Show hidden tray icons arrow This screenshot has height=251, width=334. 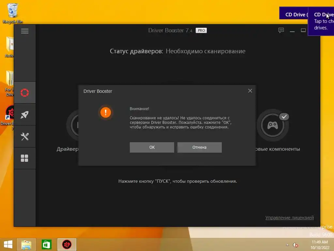point(288,245)
